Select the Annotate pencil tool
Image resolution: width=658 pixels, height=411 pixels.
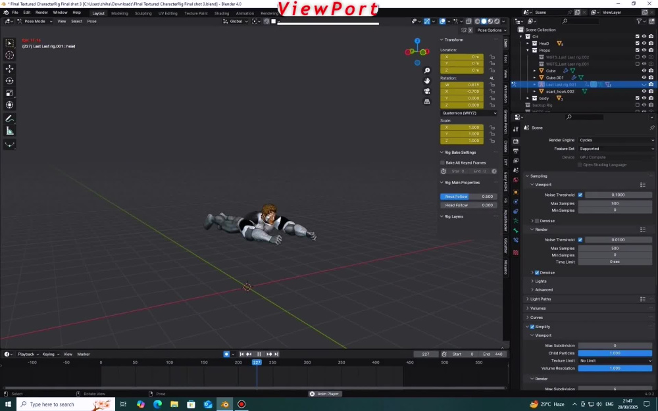tap(10, 119)
